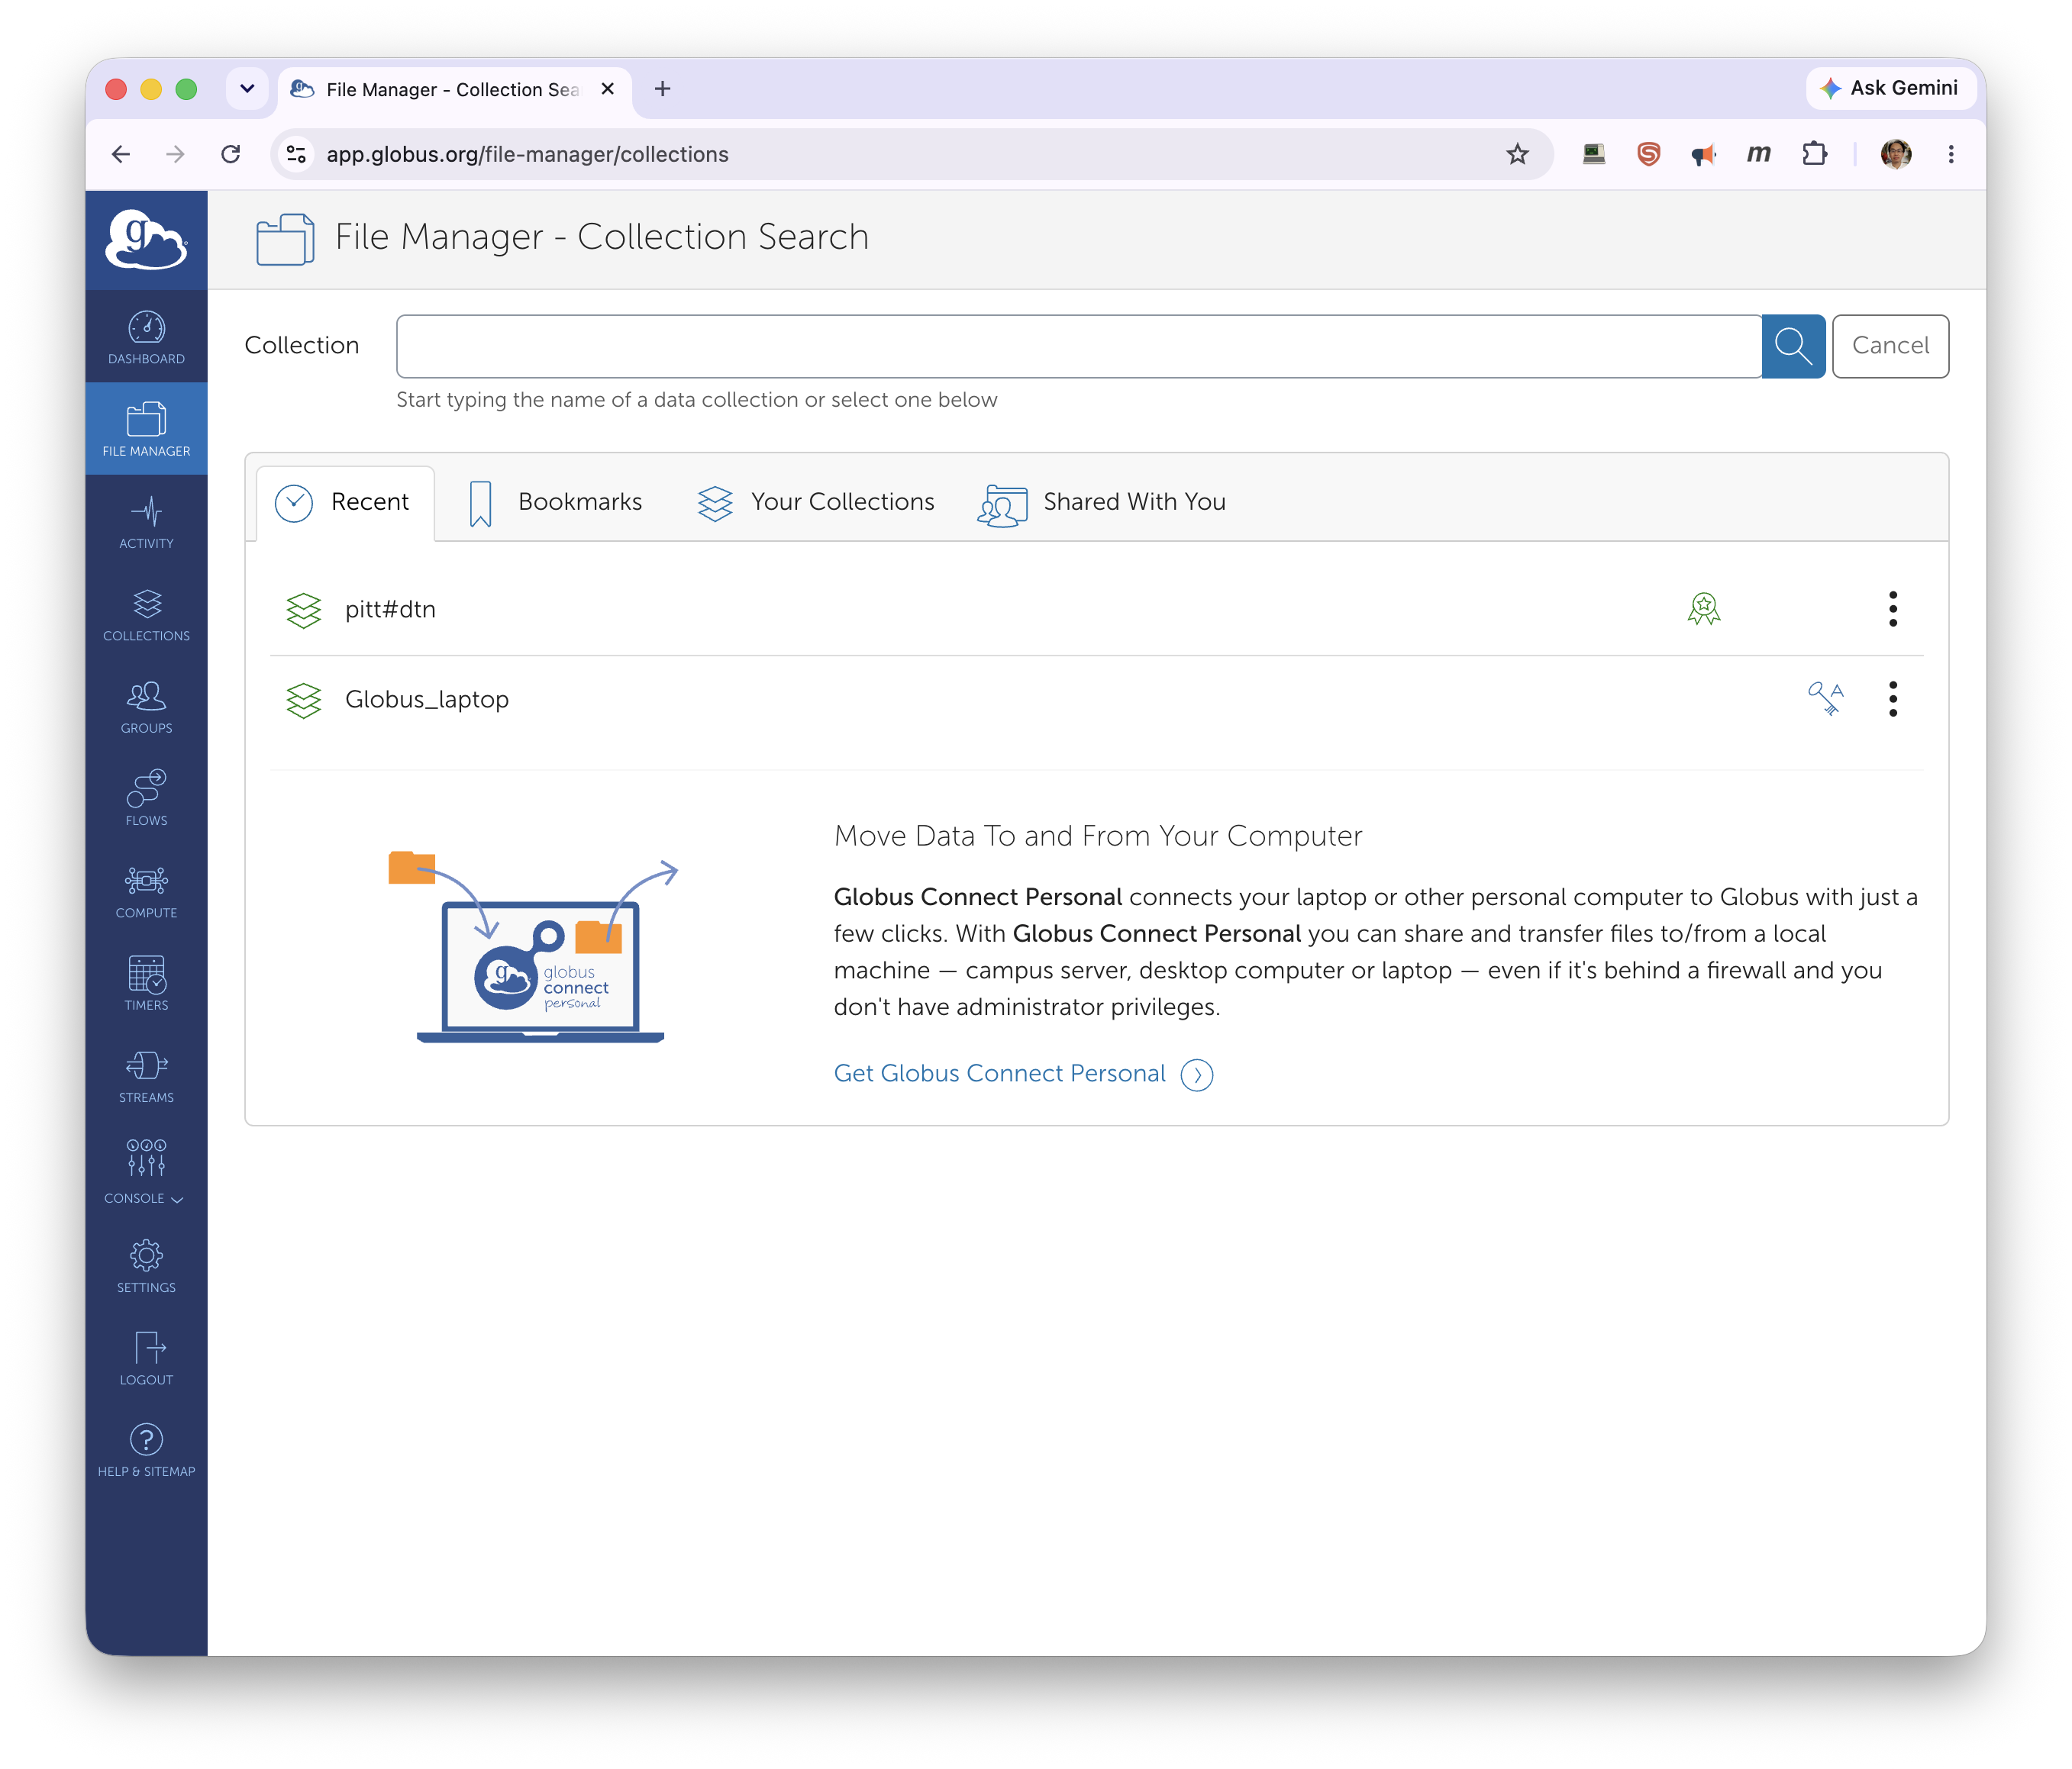This screenshot has width=2072, height=1769.
Task: Click the browser forward arrow
Action: pos(175,154)
